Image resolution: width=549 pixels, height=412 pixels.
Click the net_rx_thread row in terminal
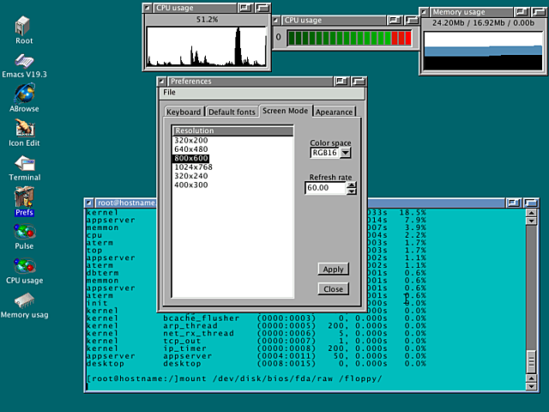tap(256, 333)
